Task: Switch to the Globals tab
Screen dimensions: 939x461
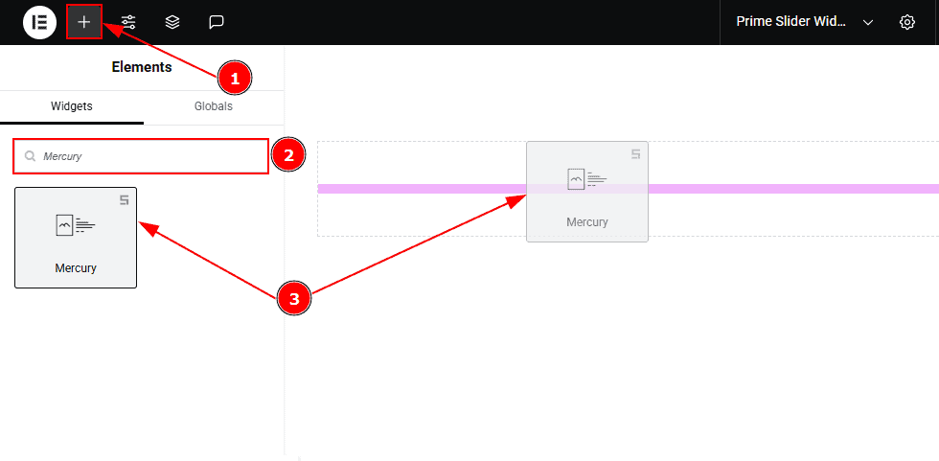Action: coord(213,107)
